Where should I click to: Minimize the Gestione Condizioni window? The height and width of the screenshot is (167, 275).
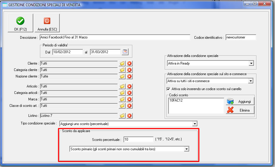[247, 4]
